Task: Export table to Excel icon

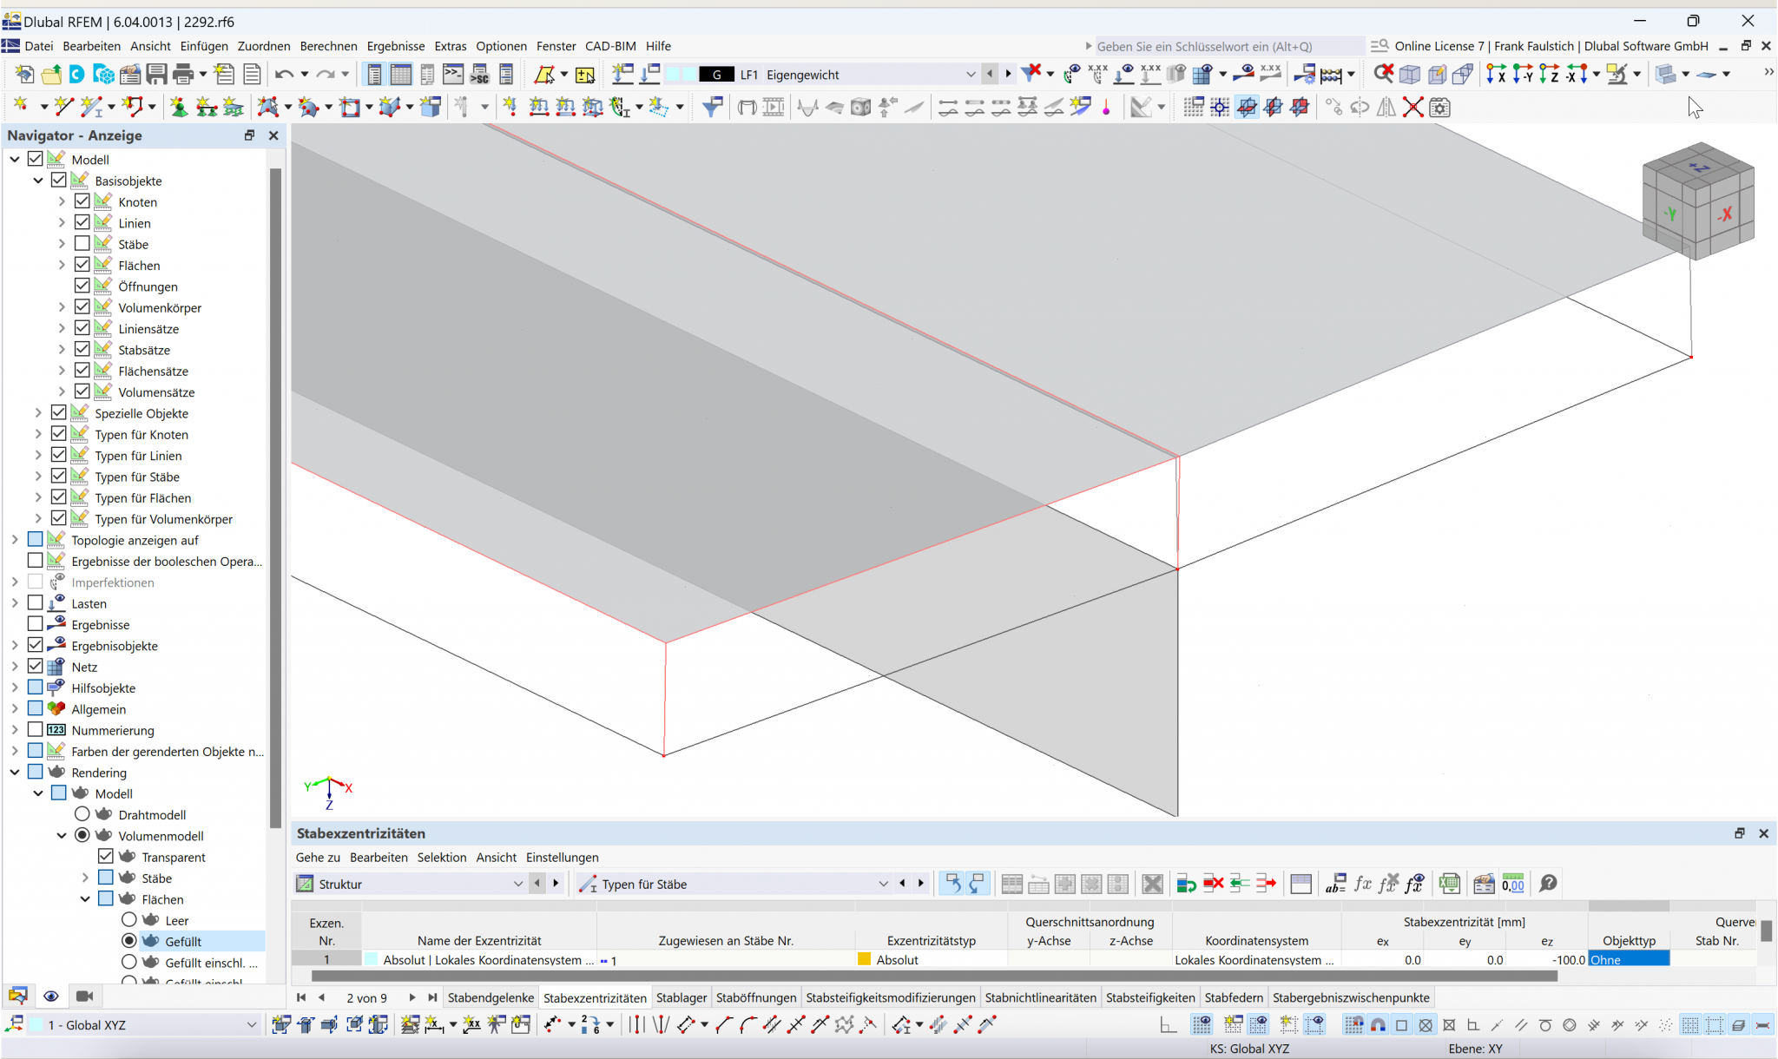Action: (1449, 884)
